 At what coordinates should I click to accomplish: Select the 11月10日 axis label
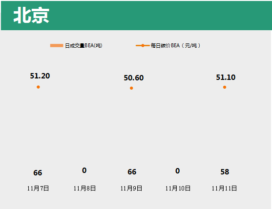point(178,188)
